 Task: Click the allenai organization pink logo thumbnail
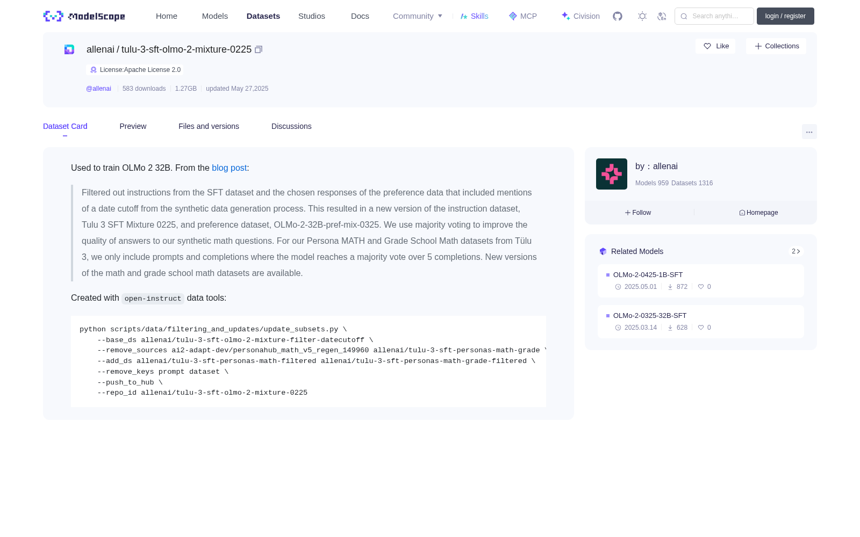[x=612, y=174]
